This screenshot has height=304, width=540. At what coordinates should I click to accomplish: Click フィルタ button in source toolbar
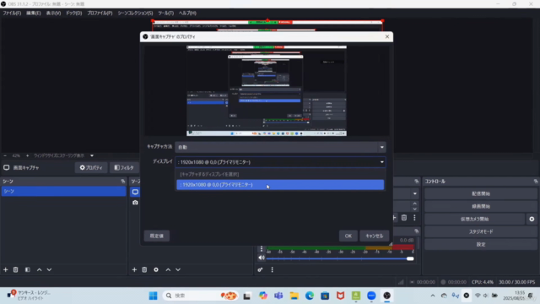pos(124,167)
